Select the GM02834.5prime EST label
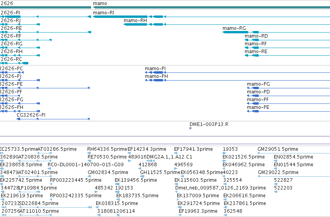This screenshot has height=217, width=330. 108,172
